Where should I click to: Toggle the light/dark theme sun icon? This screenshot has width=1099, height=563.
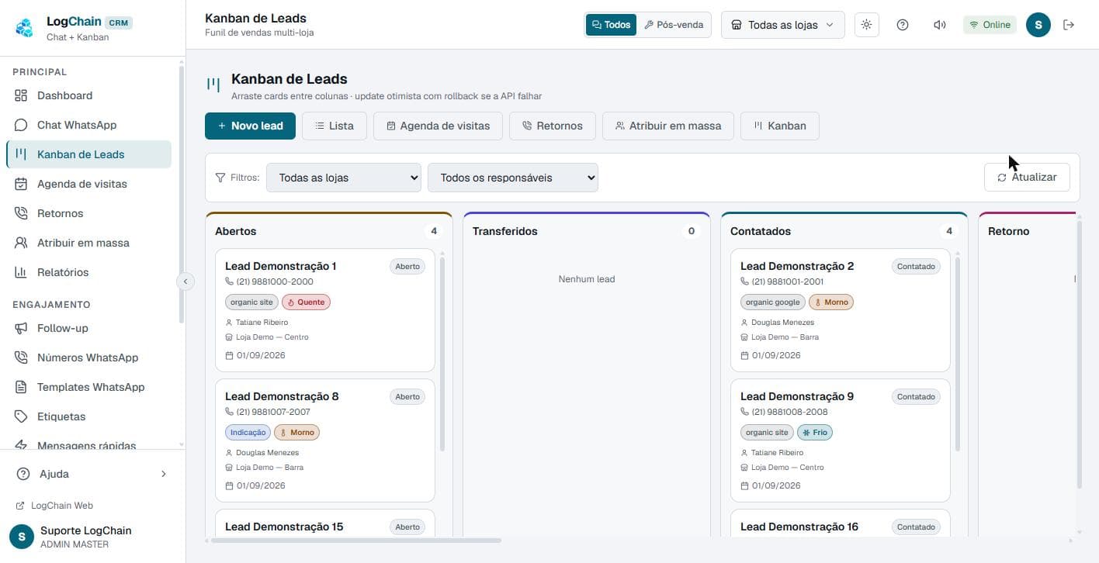(866, 25)
